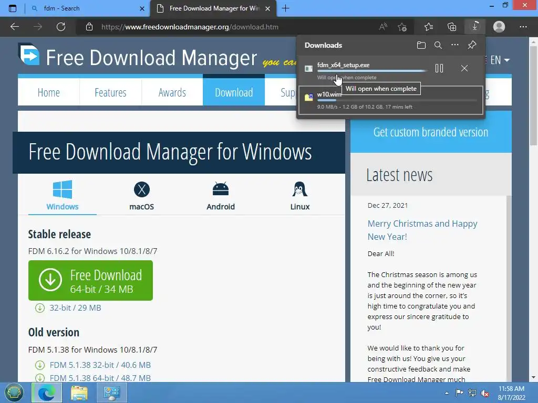Open Edge Settings and more menu
Image resolution: width=538 pixels, height=403 pixels.
coord(523,27)
